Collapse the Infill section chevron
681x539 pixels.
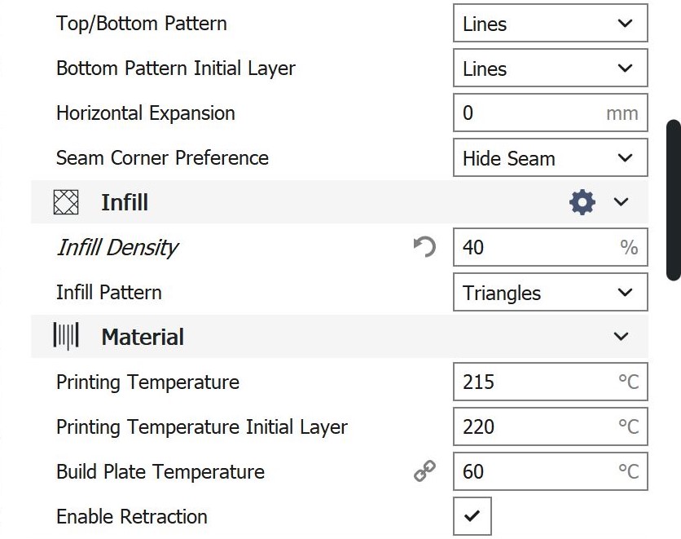click(622, 202)
